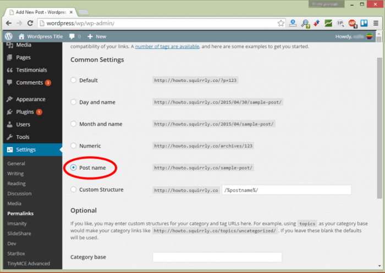Go to the Discussion settings page
Screen dimensions: 385x273
click(19, 193)
